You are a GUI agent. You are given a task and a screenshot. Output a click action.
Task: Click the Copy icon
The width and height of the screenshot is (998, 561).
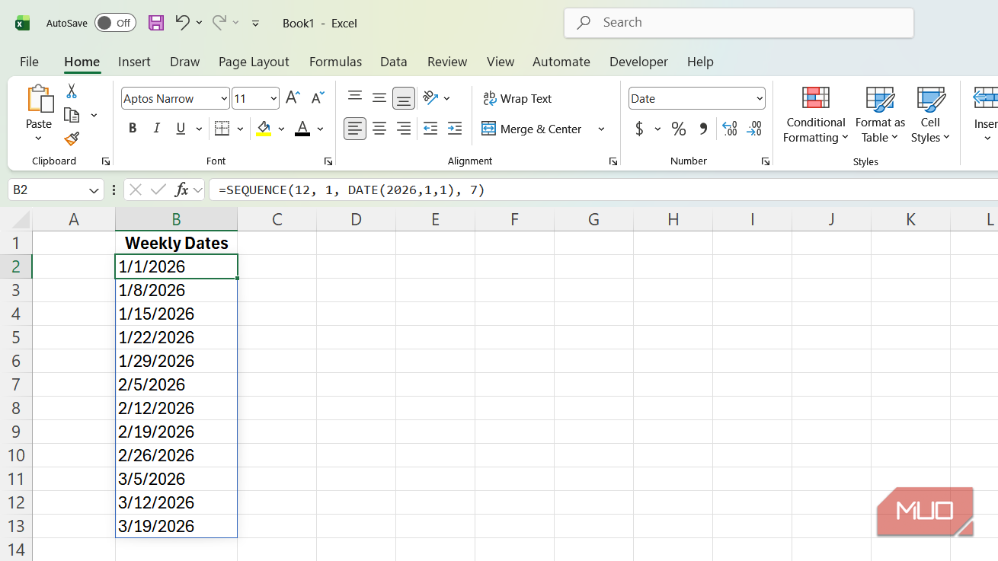[x=72, y=115]
